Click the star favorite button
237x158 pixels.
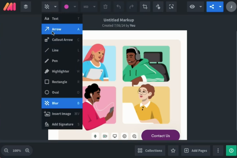(x=173, y=151)
